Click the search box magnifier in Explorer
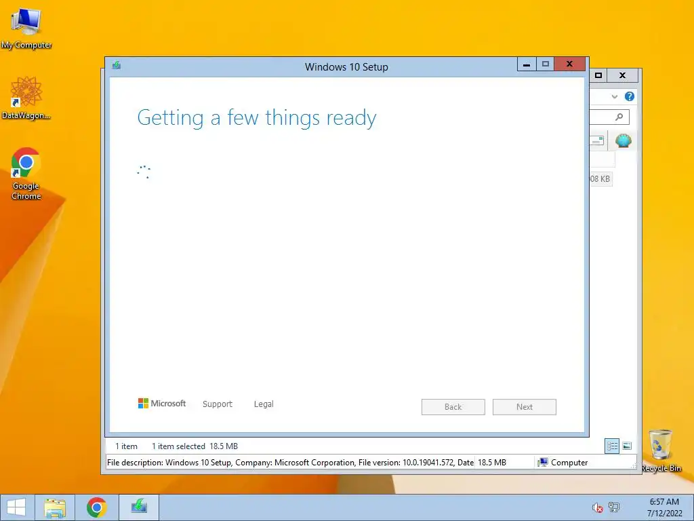694x521 pixels. pyautogui.click(x=619, y=117)
